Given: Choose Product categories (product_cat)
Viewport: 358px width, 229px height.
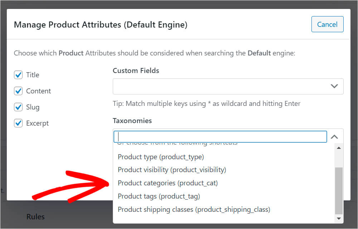Looking at the screenshot, I should [168, 183].
